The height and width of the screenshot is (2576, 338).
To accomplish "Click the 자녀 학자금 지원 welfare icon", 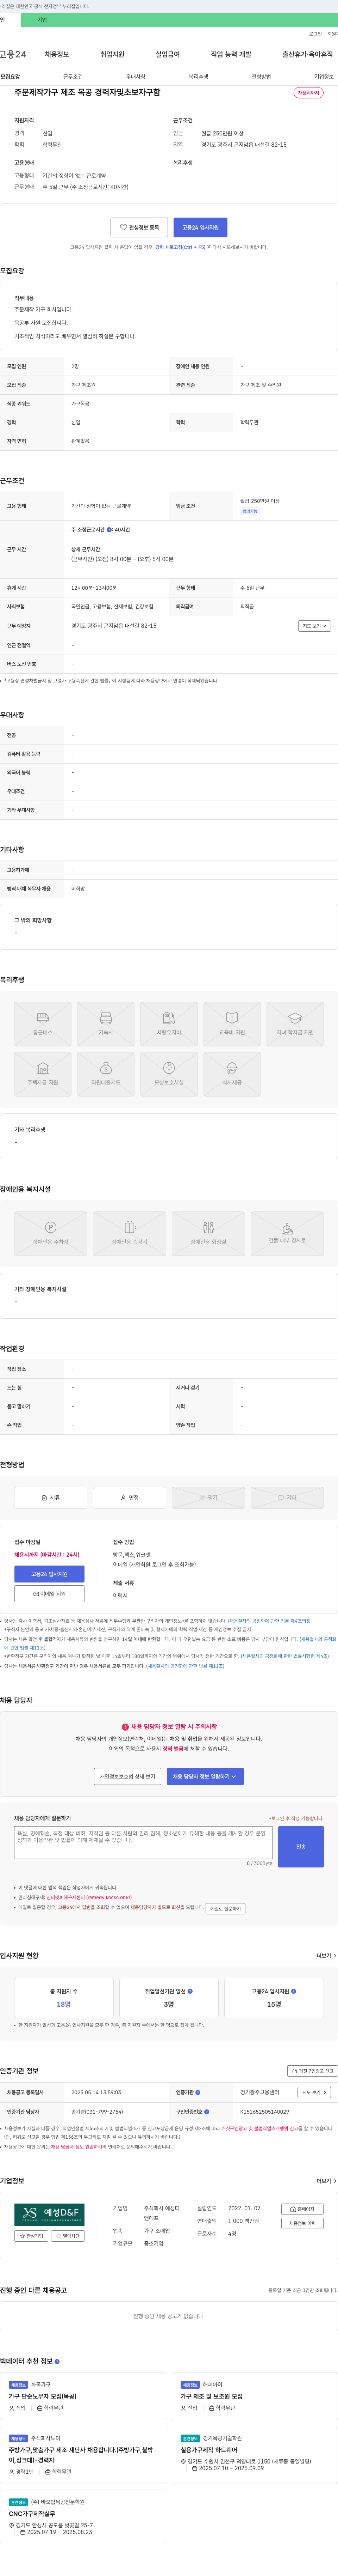I will coord(295,1023).
